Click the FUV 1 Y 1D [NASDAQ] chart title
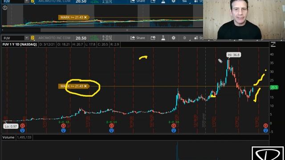 [20, 44]
